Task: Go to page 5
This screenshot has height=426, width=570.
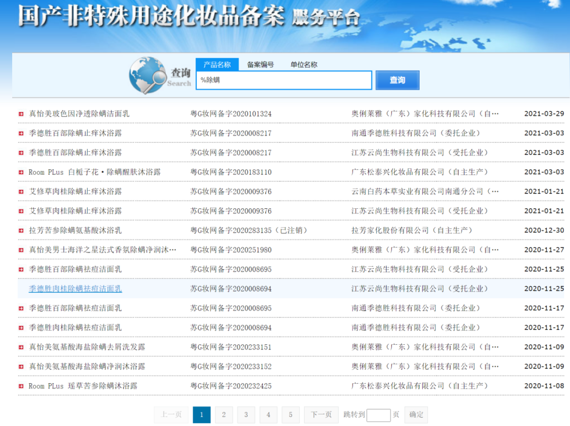Action: 290,414
